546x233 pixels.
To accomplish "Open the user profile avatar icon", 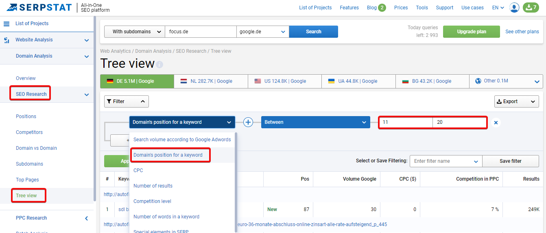I will 514,7.
